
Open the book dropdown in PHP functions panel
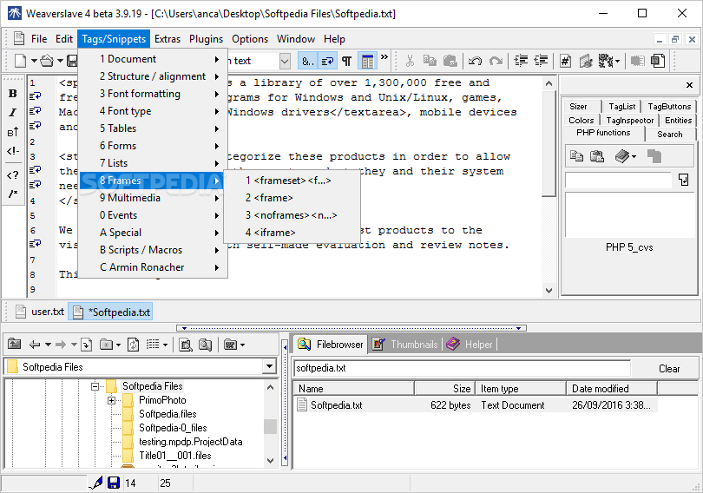pyautogui.click(x=634, y=156)
